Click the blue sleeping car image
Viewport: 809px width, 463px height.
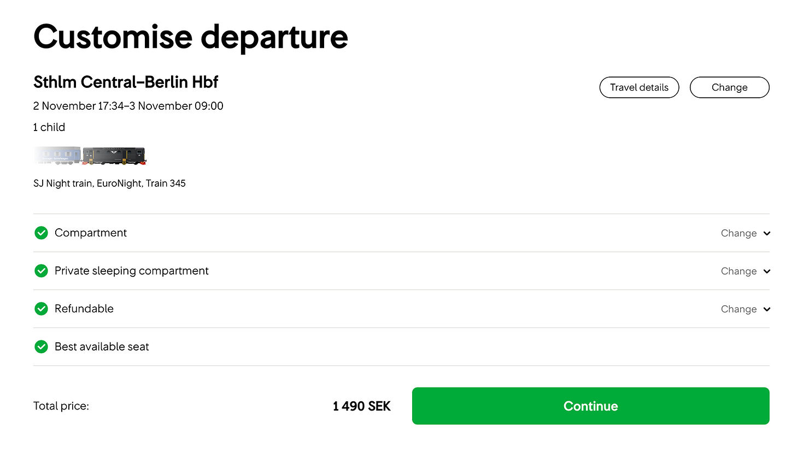[x=57, y=156]
